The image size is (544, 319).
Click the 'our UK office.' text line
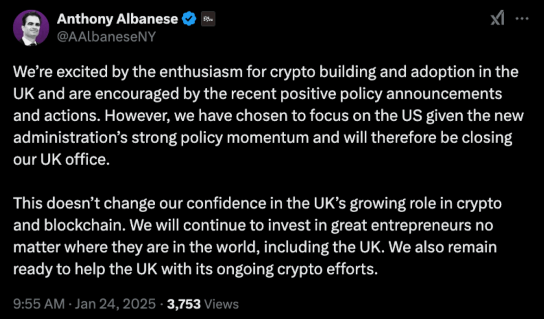point(62,159)
